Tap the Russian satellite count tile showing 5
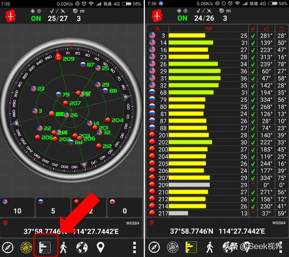Viewport: 289px width, 257px height. pos(53,207)
